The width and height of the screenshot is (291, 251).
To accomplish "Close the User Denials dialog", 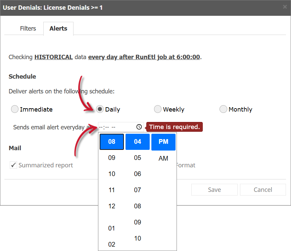I will click(286, 7).
